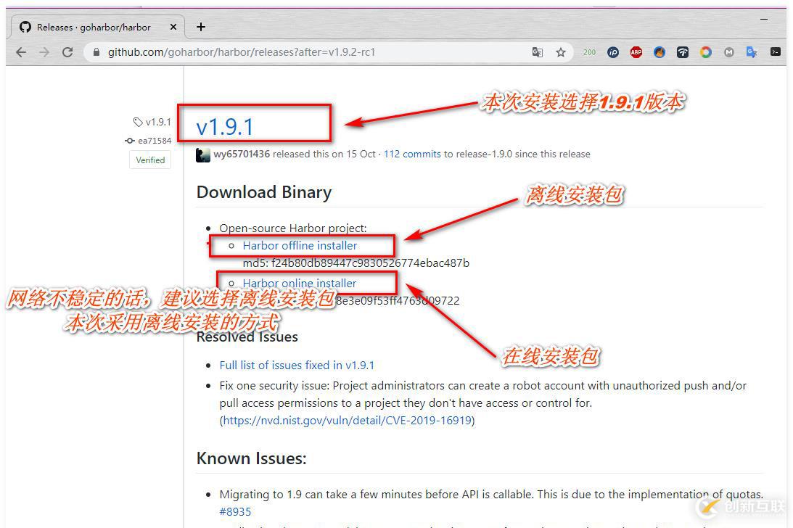Minimize the browser window
The image size is (793, 528).
764,19
